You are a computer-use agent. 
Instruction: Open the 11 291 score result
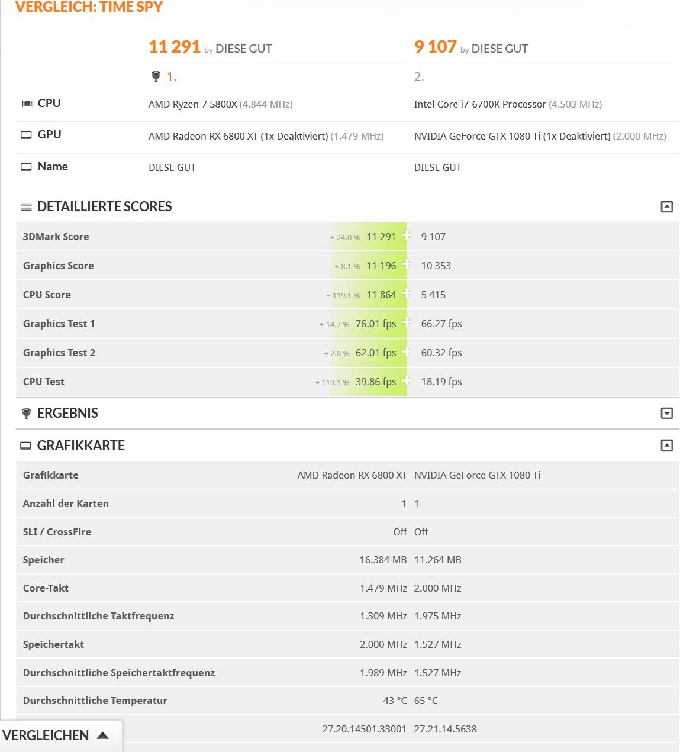tap(175, 47)
